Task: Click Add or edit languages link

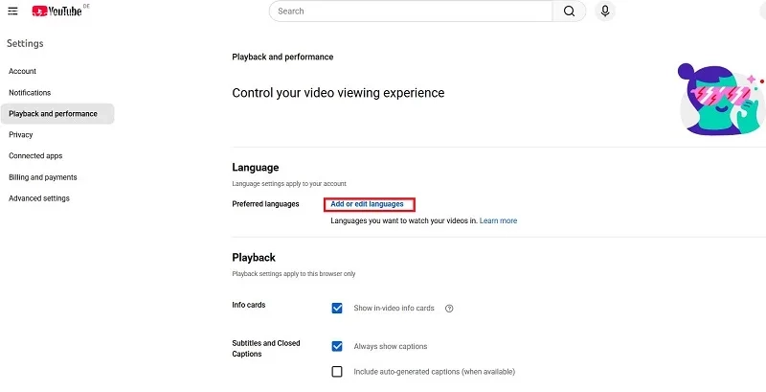Action: click(x=367, y=204)
